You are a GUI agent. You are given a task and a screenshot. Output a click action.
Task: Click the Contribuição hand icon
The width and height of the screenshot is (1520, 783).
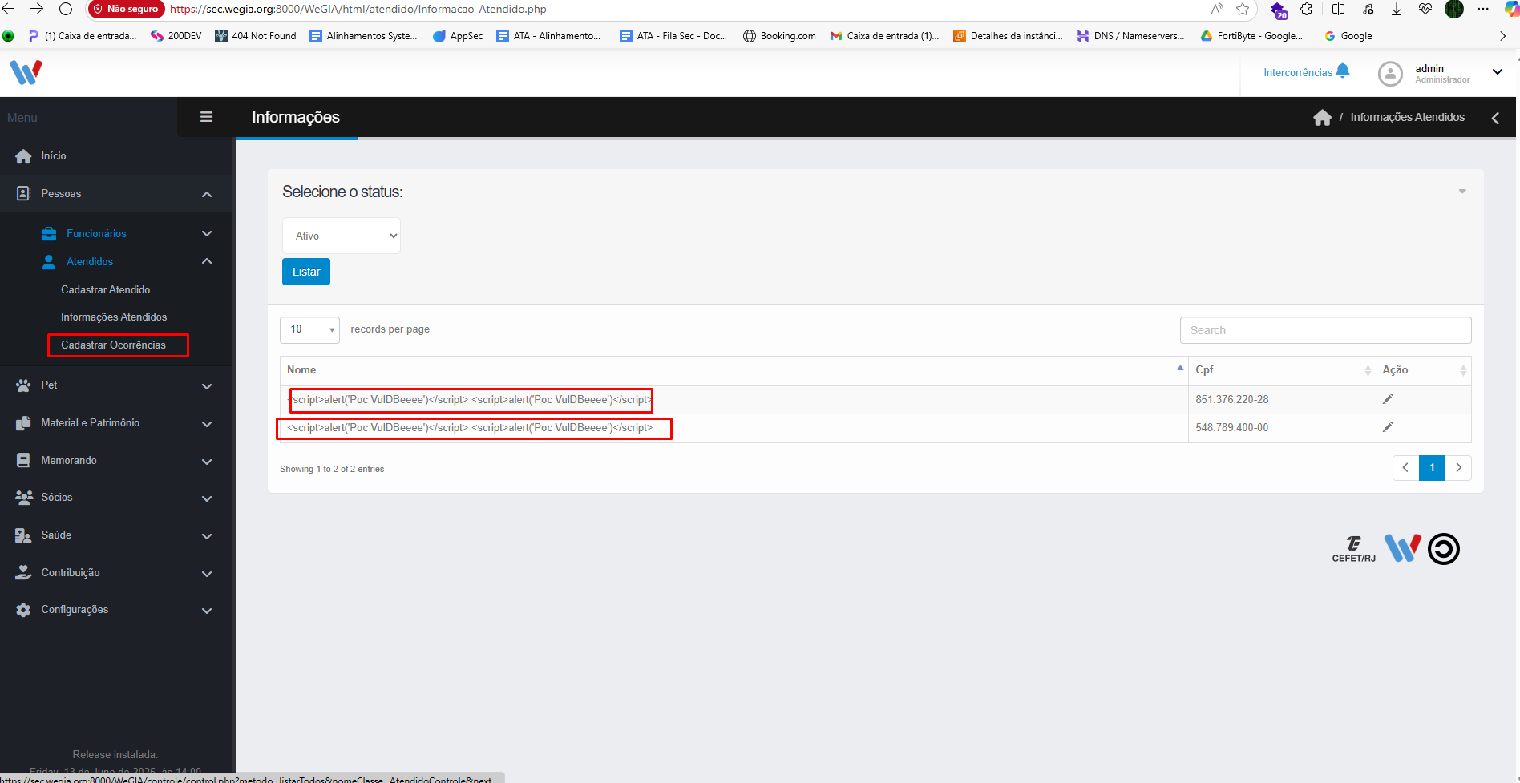pyautogui.click(x=23, y=572)
